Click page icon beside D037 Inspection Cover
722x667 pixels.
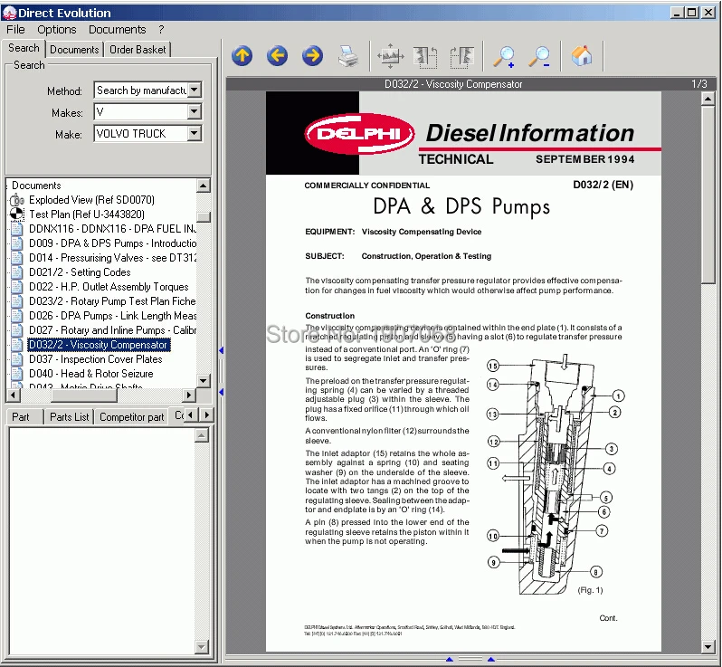(16, 358)
